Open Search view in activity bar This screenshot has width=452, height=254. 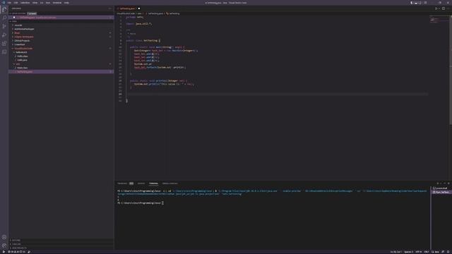tap(4, 18)
